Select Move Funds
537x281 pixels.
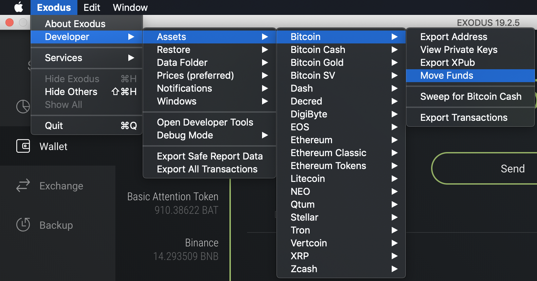point(470,75)
